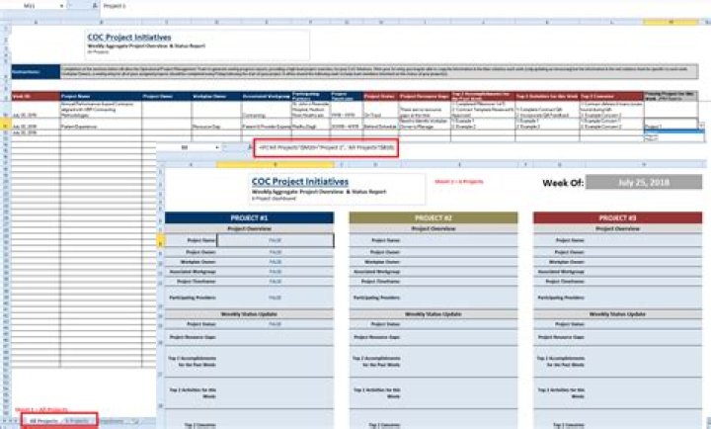This screenshot has height=429, width=711.
Task: Click the embedded formula bar with IF All Projects formula
Action: [326, 147]
